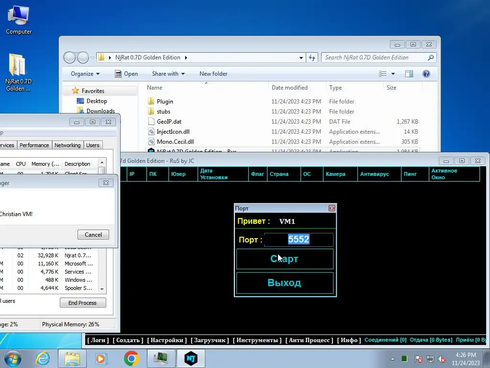Click the port number input field
Image resolution: width=490 pixels, height=368 pixels.
pos(299,240)
